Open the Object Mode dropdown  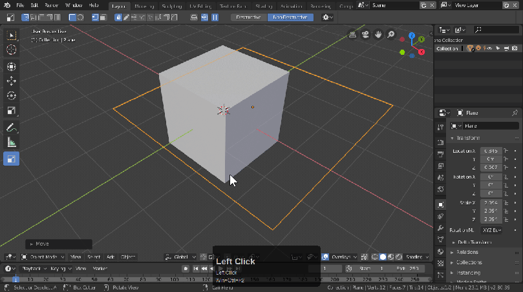point(43,257)
